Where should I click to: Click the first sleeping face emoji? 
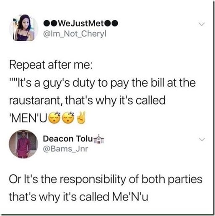click(x=54, y=118)
